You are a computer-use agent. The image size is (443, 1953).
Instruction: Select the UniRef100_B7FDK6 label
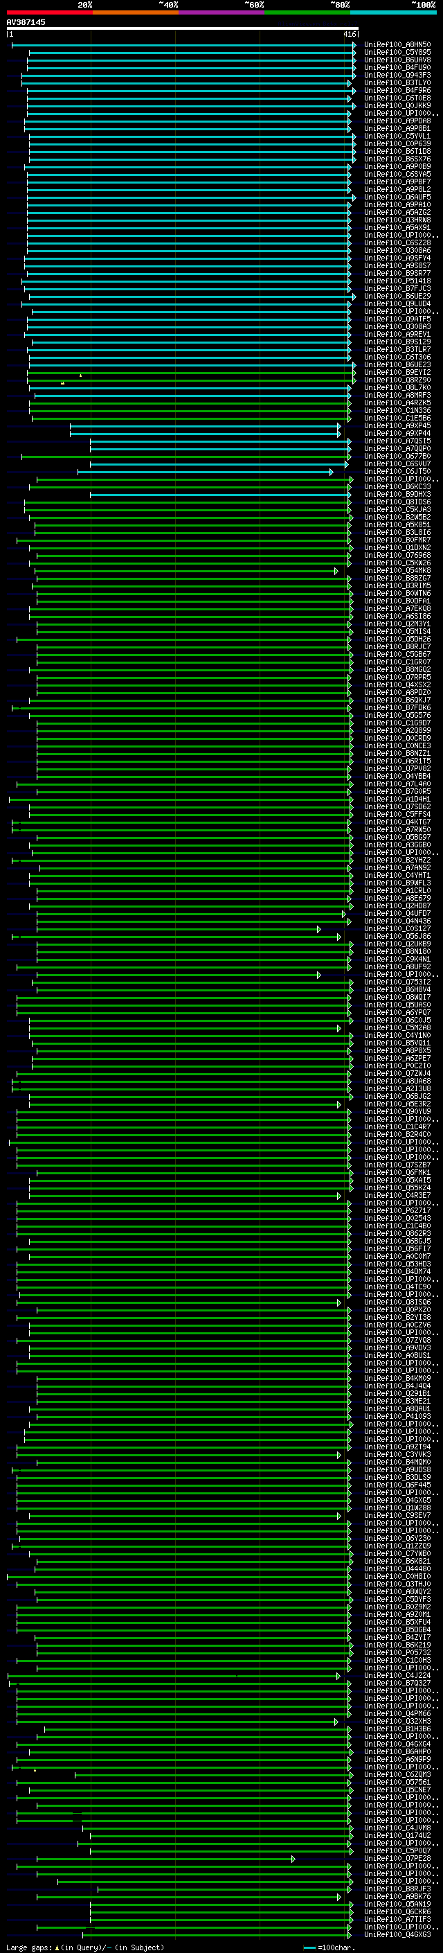tap(397, 707)
